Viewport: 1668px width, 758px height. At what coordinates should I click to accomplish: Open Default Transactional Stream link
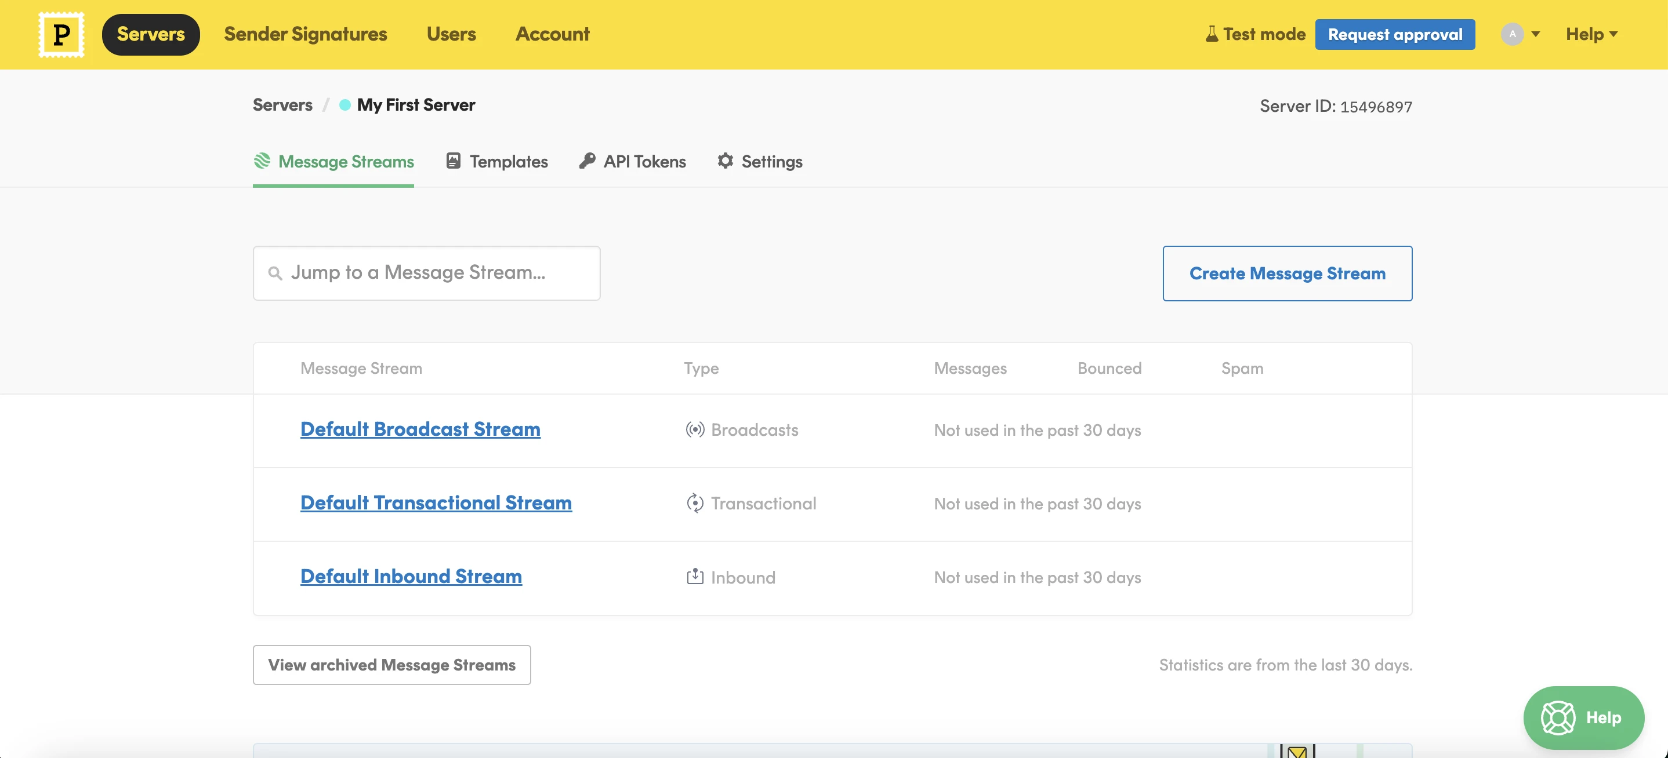point(436,502)
